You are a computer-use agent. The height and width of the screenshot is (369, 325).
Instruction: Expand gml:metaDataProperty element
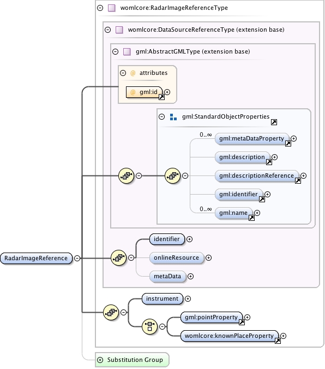click(293, 139)
